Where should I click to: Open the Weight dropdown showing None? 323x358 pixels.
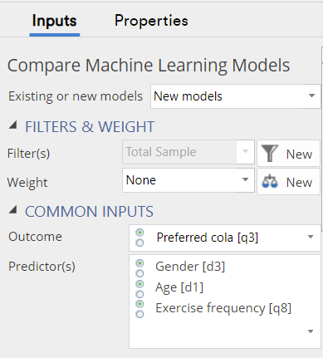click(x=188, y=180)
